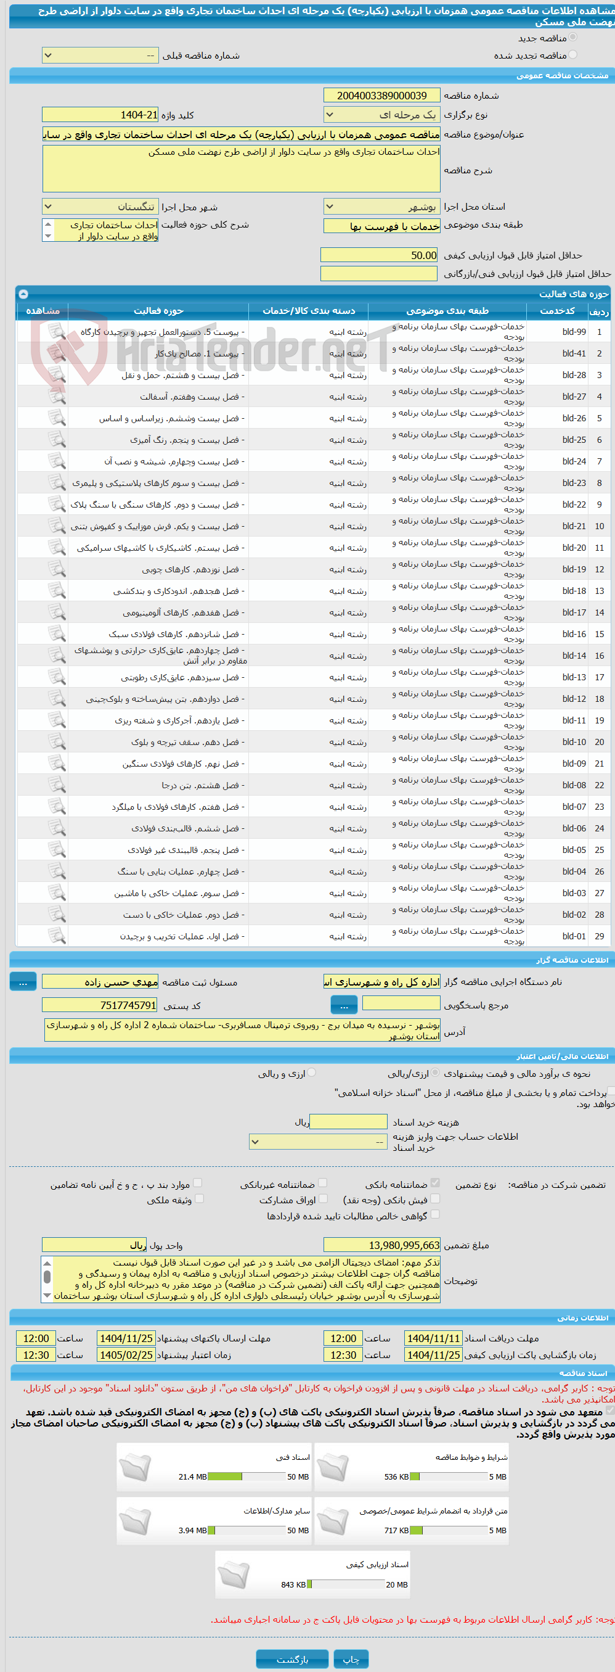Open view icon for row bld-26
Image resolution: width=615 pixels, height=1672 pixels.
[x=57, y=419]
